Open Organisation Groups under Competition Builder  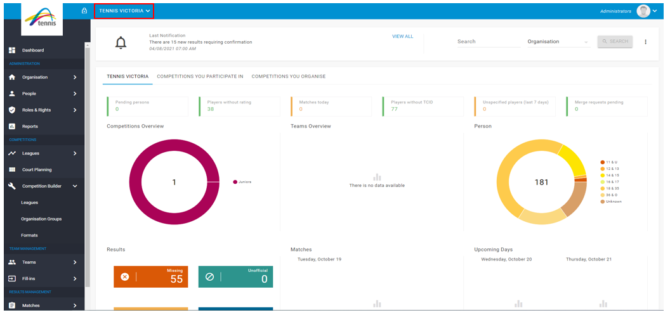click(x=43, y=219)
